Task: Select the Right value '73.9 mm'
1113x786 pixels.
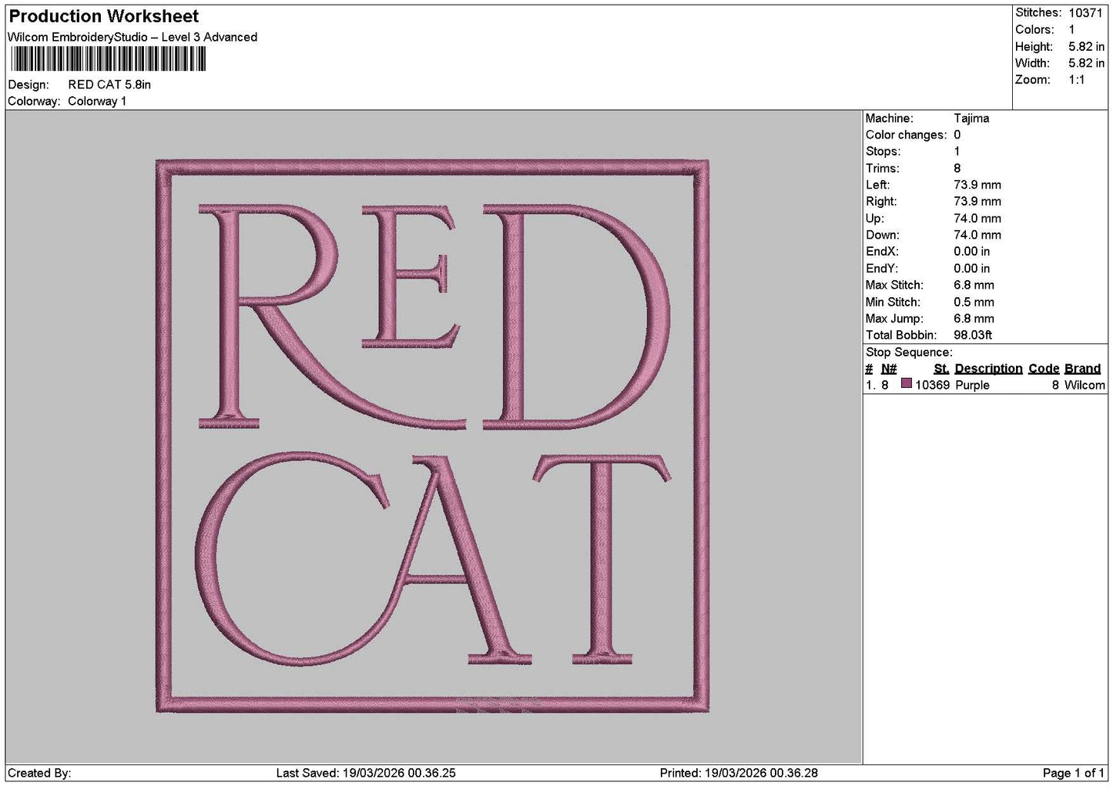Action: coord(977,202)
